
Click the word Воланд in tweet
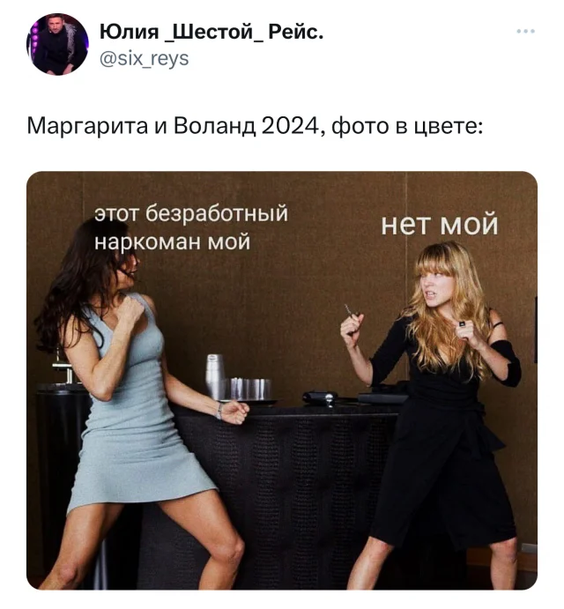(x=215, y=126)
